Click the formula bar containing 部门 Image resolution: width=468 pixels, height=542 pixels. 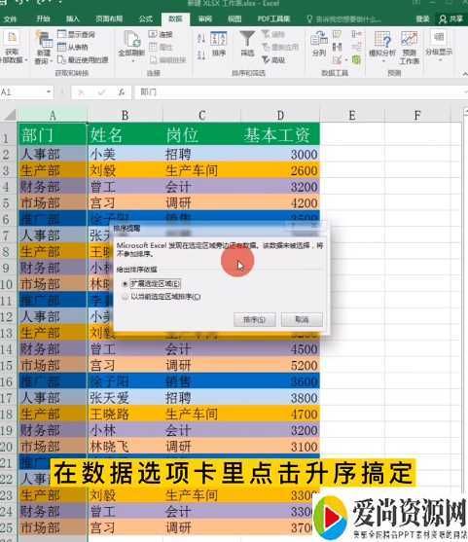point(299,92)
